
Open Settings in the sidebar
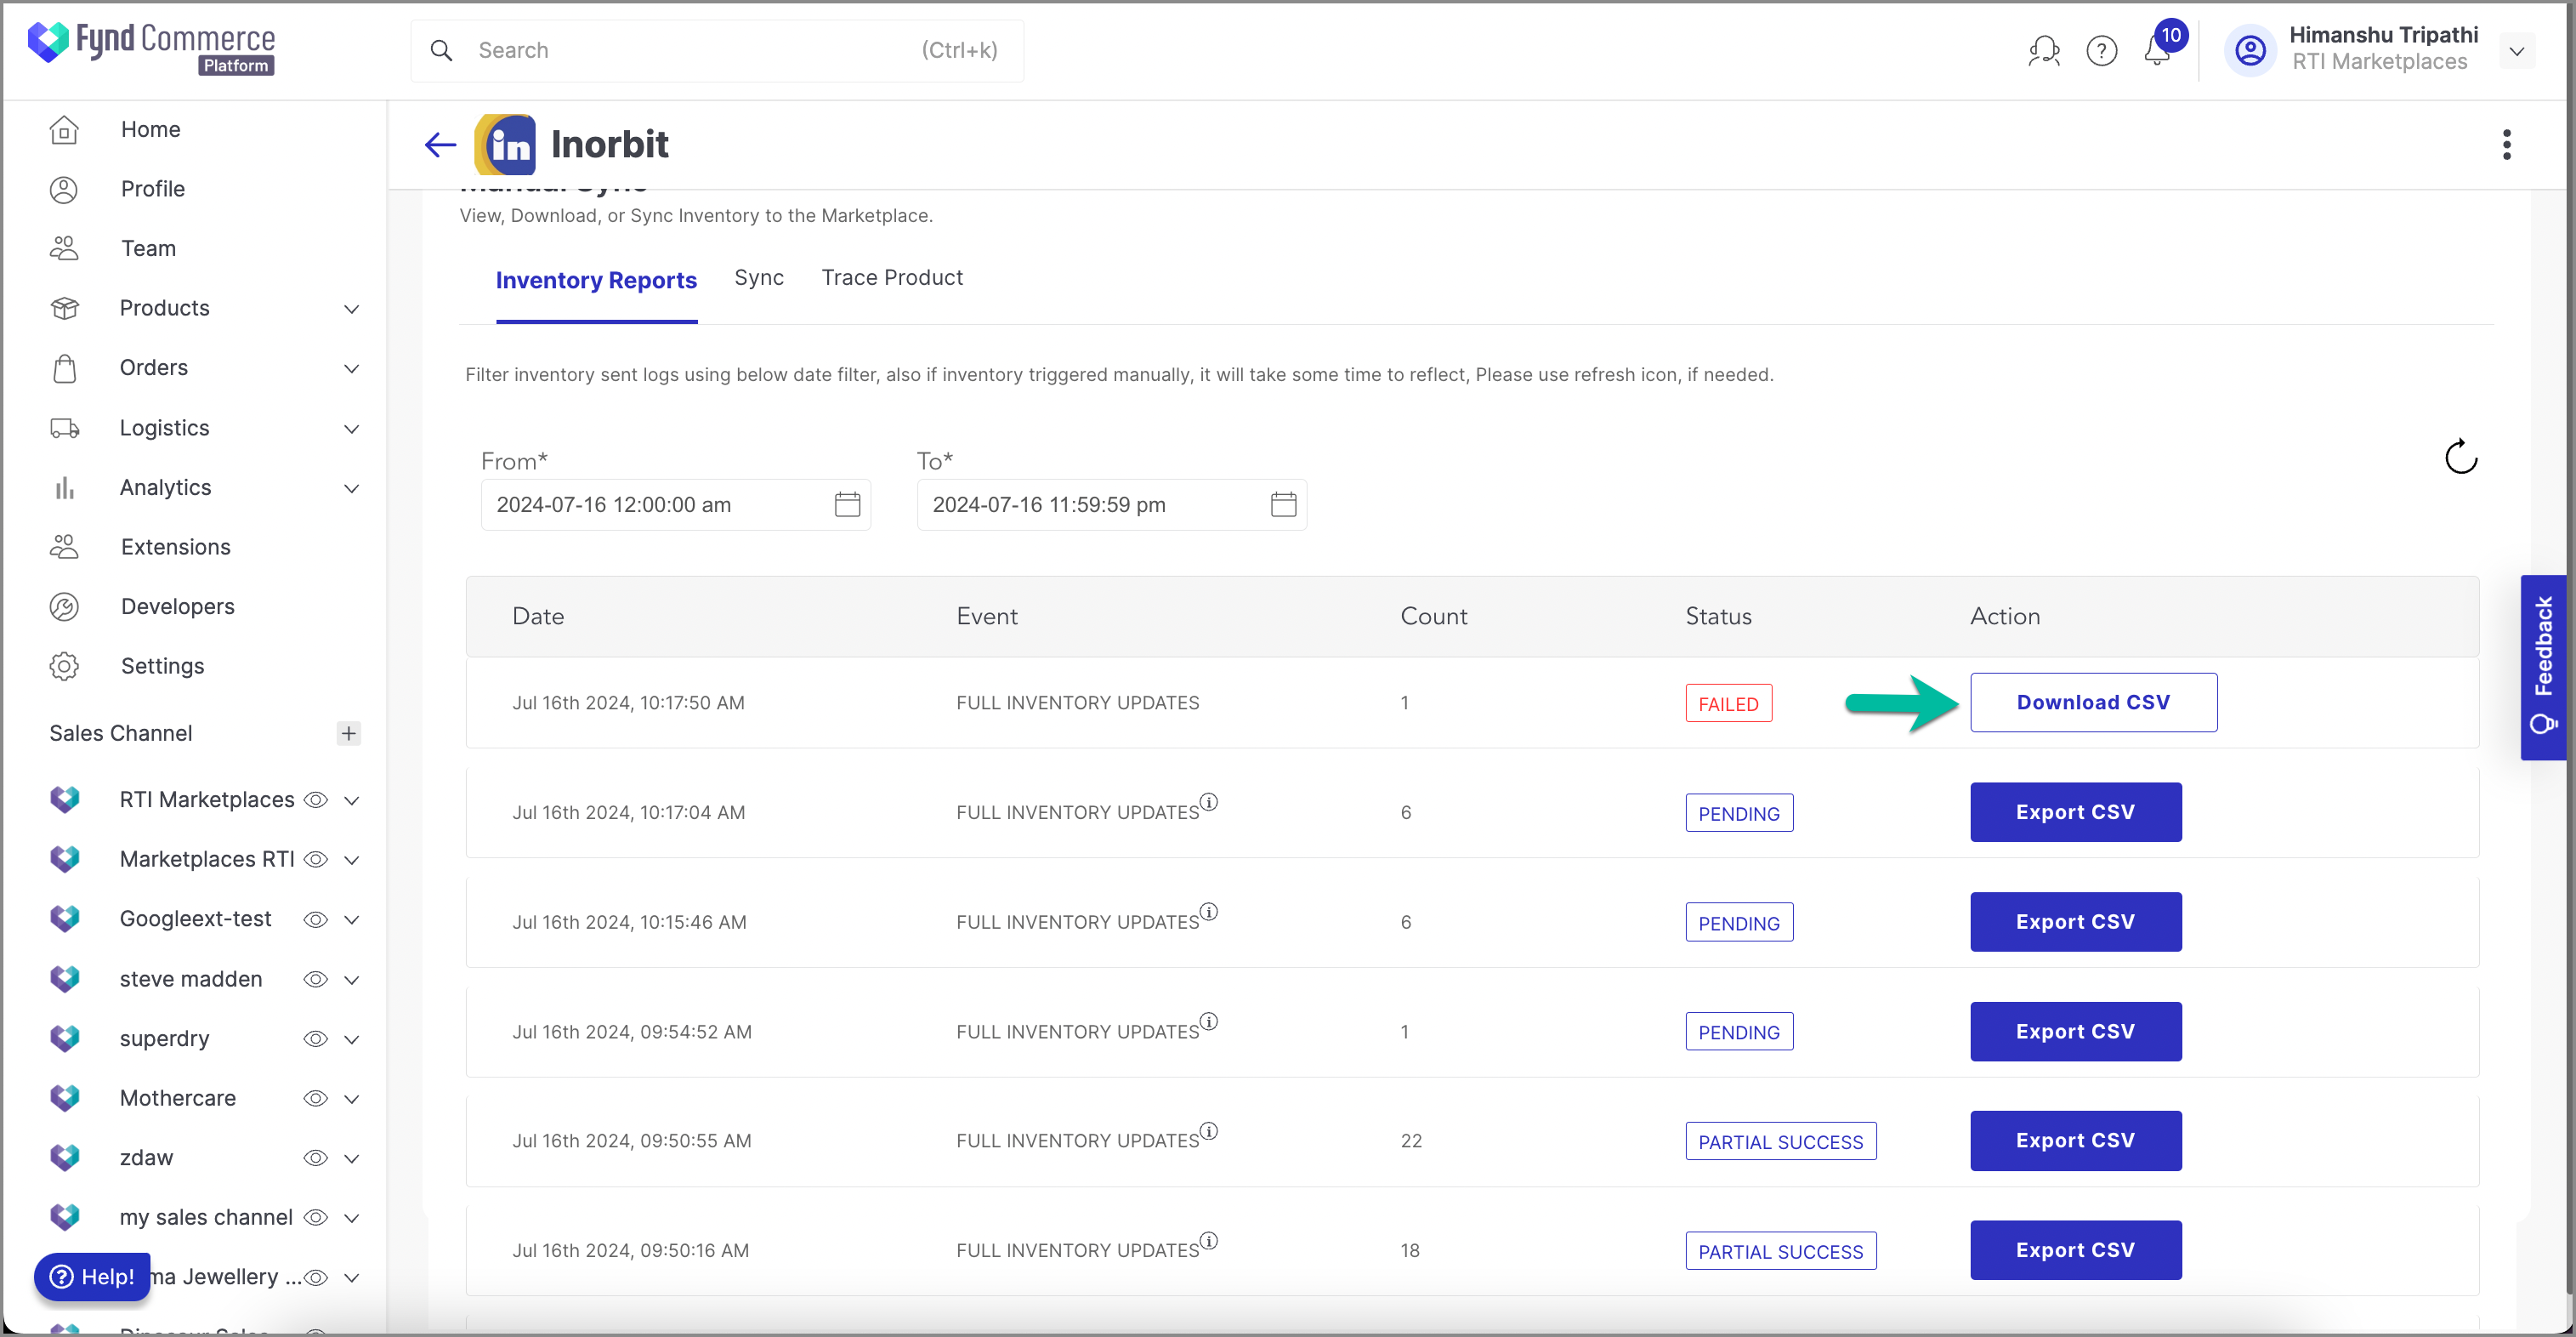[x=162, y=667]
